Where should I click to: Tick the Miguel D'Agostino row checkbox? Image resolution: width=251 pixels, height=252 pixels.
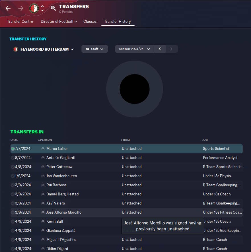(x=13, y=239)
